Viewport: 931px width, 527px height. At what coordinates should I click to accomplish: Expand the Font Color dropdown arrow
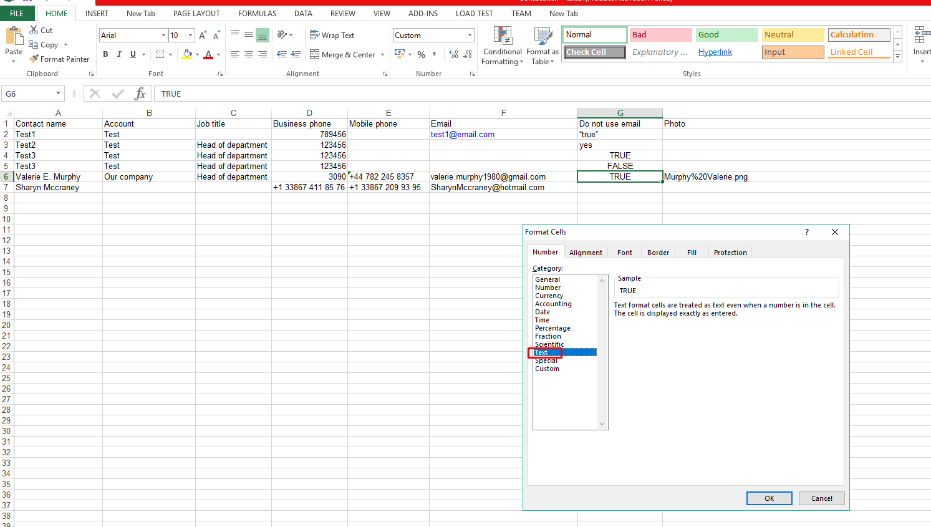218,54
